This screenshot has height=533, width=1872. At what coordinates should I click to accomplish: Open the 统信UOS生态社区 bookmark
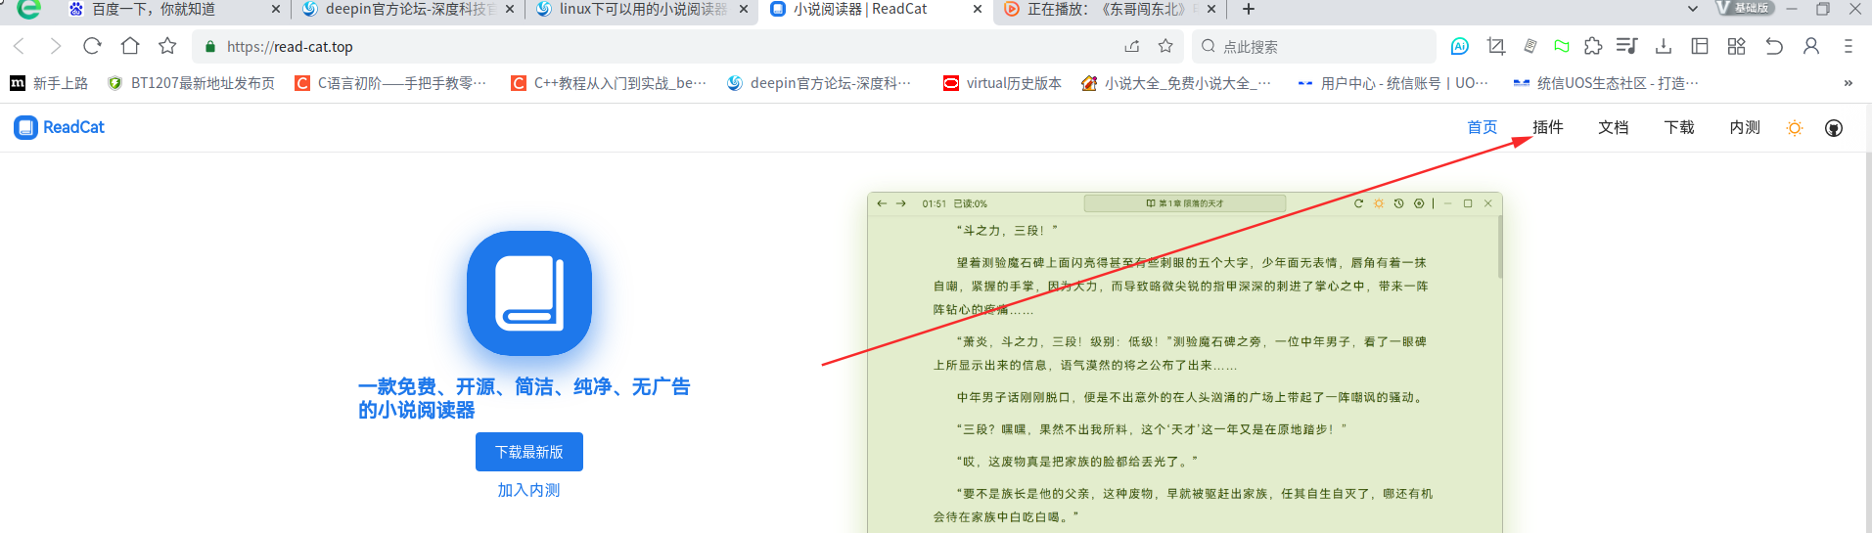pos(1606,83)
